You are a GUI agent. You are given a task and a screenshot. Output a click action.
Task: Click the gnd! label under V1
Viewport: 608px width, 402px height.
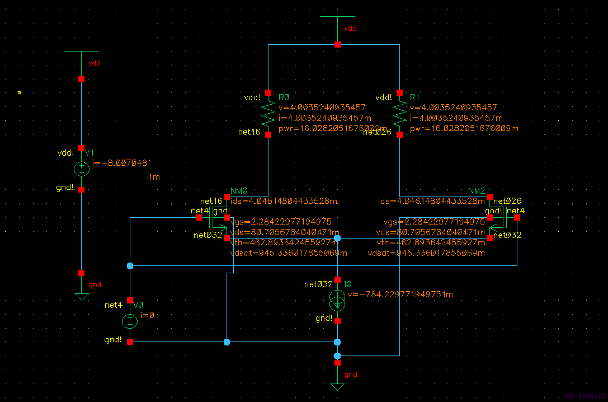(65, 188)
